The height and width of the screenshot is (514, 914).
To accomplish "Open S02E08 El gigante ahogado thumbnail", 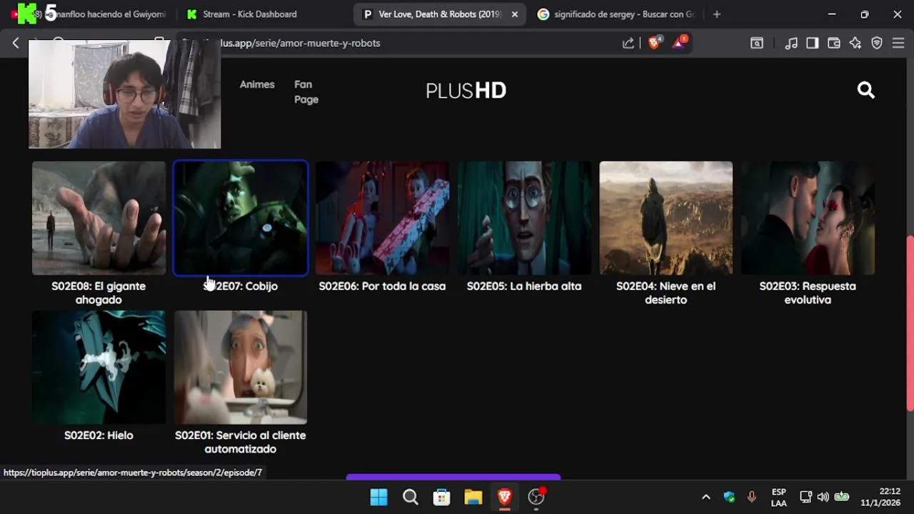I will coord(99,218).
